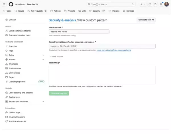Click the Environments icon in sidebar
171x134 pixels.
coord(7,68)
